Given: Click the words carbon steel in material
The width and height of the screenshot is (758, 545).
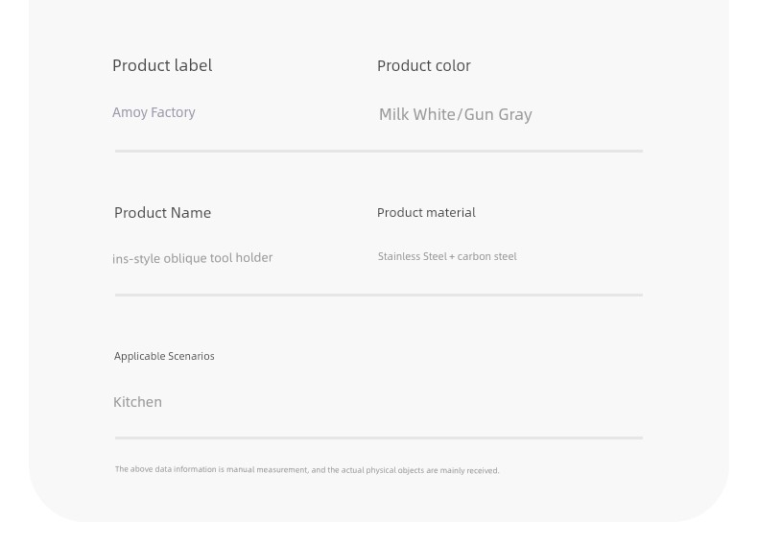Looking at the screenshot, I should (486, 256).
